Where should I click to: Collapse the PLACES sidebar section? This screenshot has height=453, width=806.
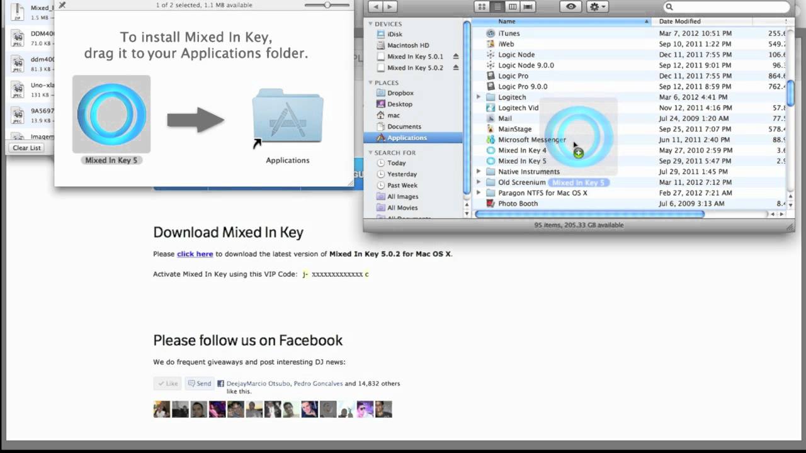click(370, 82)
